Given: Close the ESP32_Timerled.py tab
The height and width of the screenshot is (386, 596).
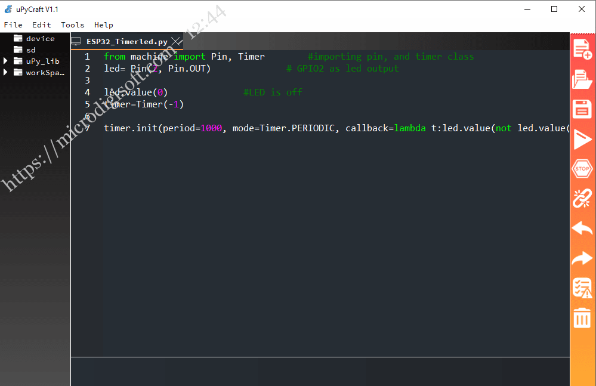Looking at the screenshot, I should 175,42.
